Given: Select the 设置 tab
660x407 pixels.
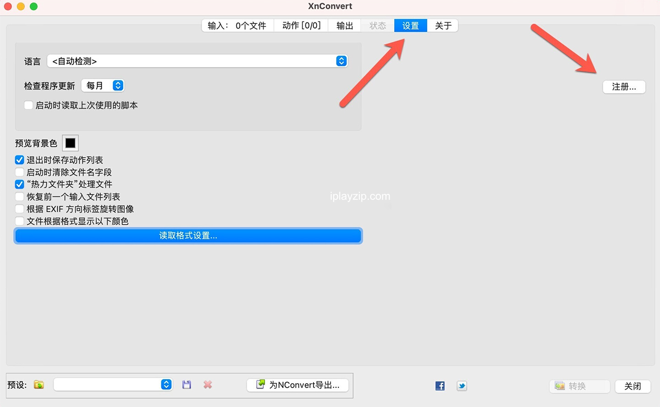Looking at the screenshot, I should coord(411,26).
